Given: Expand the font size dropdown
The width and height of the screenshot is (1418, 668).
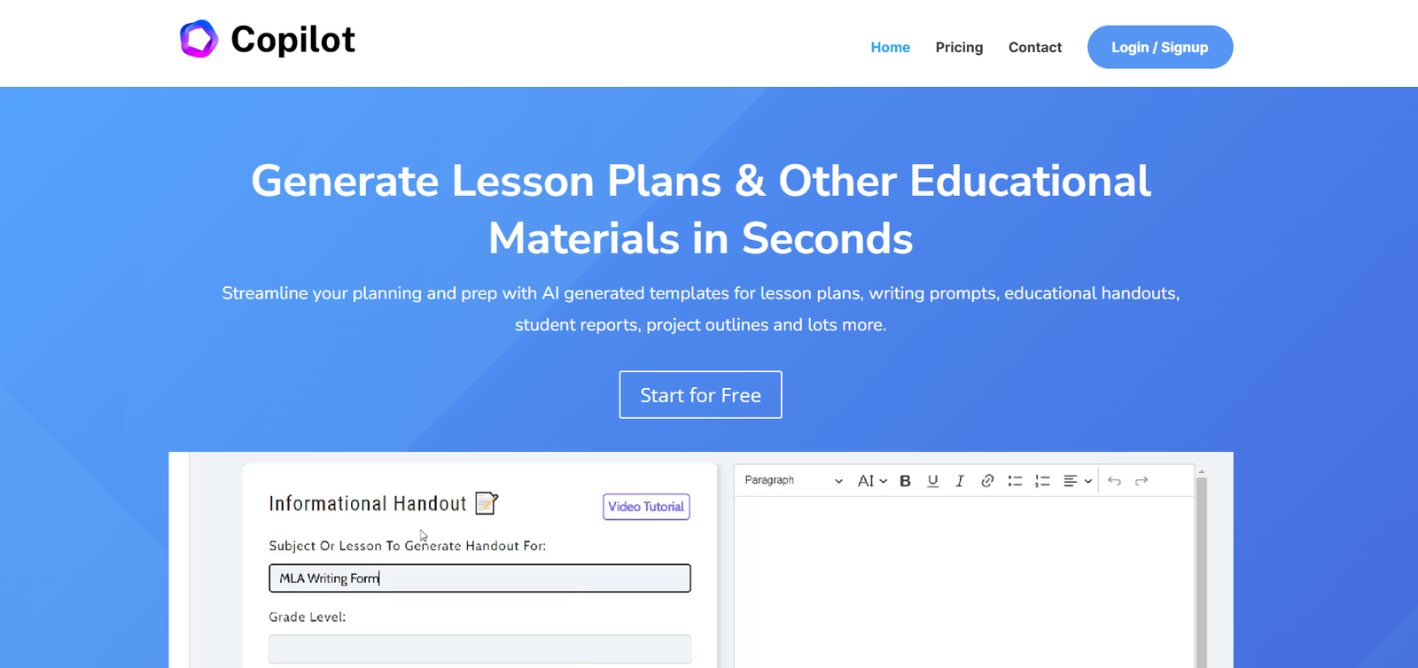Looking at the screenshot, I should tap(871, 481).
